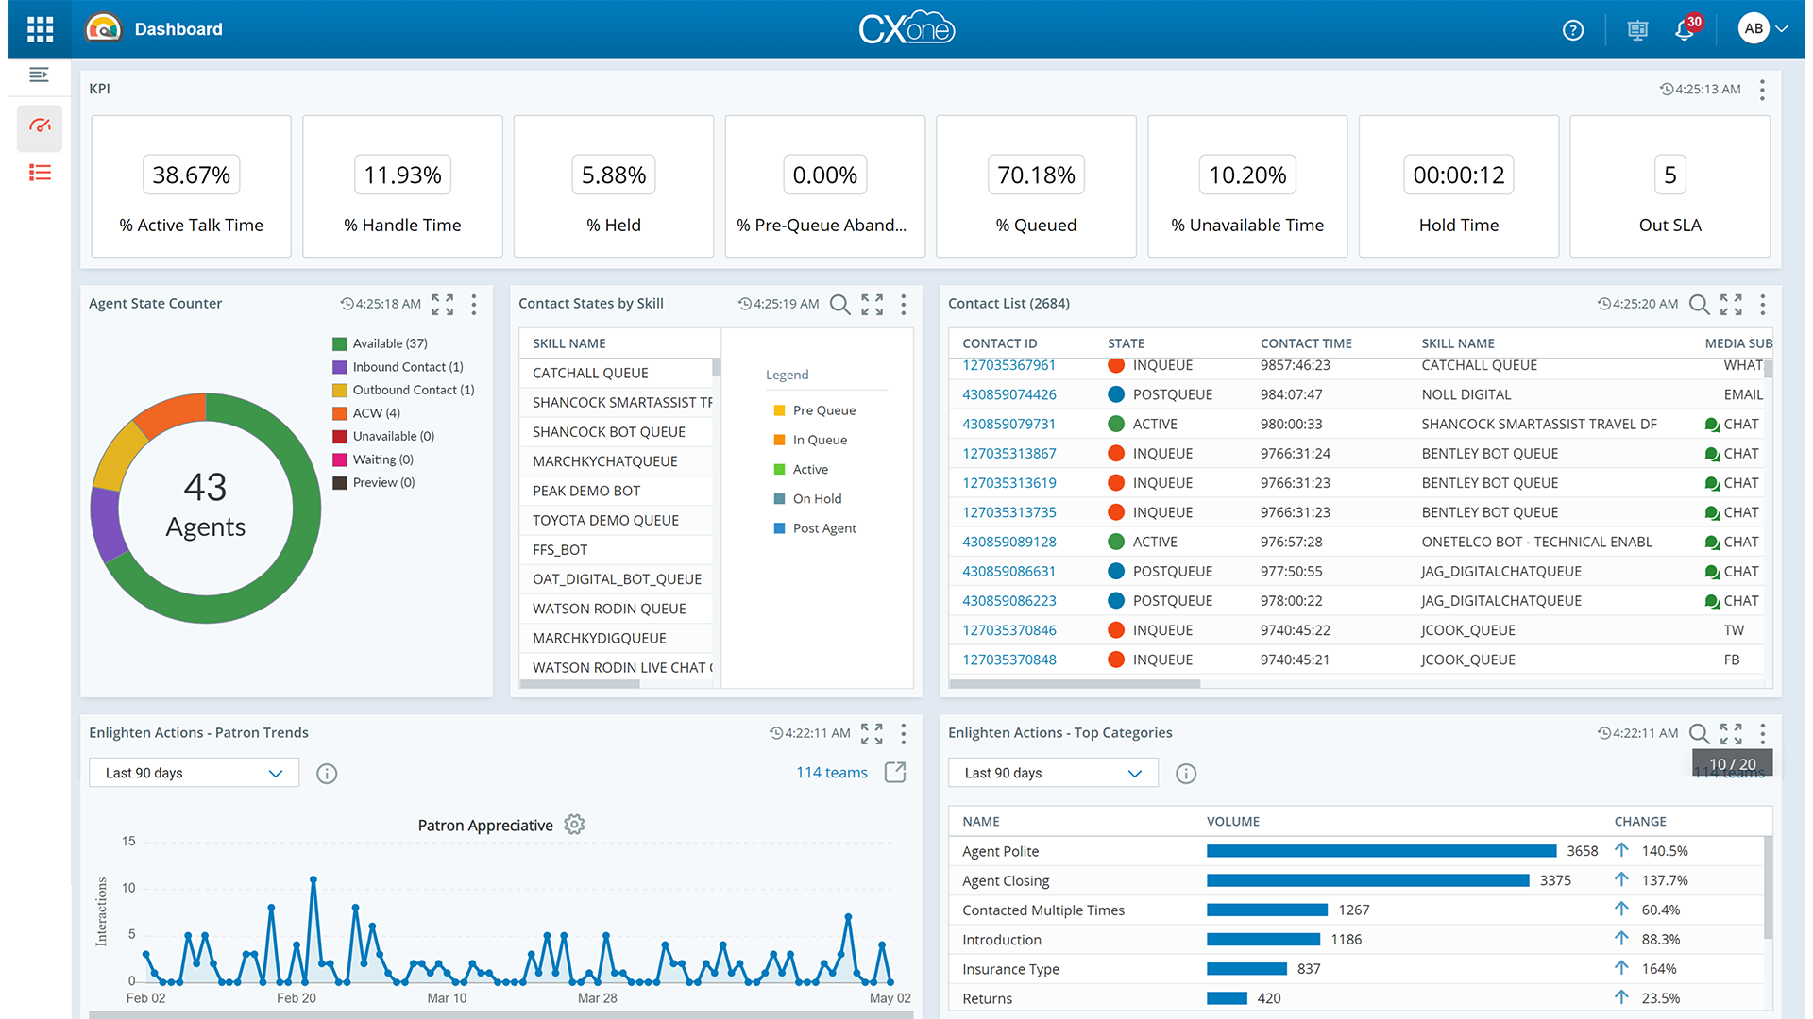Expand the AB user account menu chevron

click(x=1785, y=27)
